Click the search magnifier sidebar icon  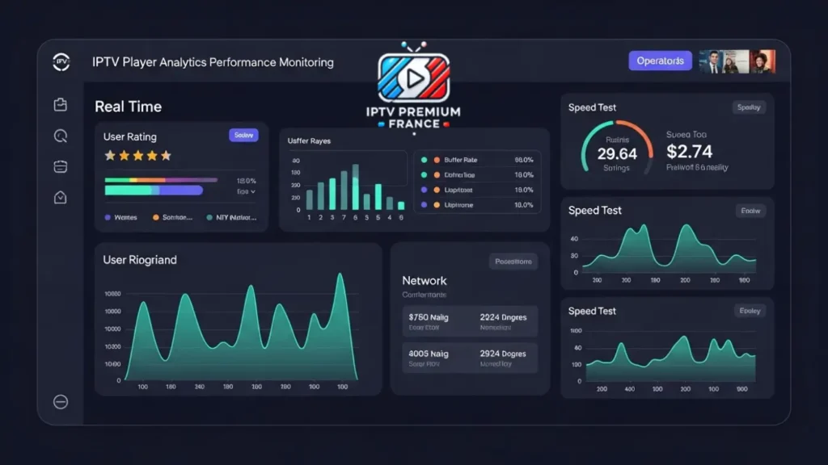[x=61, y=136]
